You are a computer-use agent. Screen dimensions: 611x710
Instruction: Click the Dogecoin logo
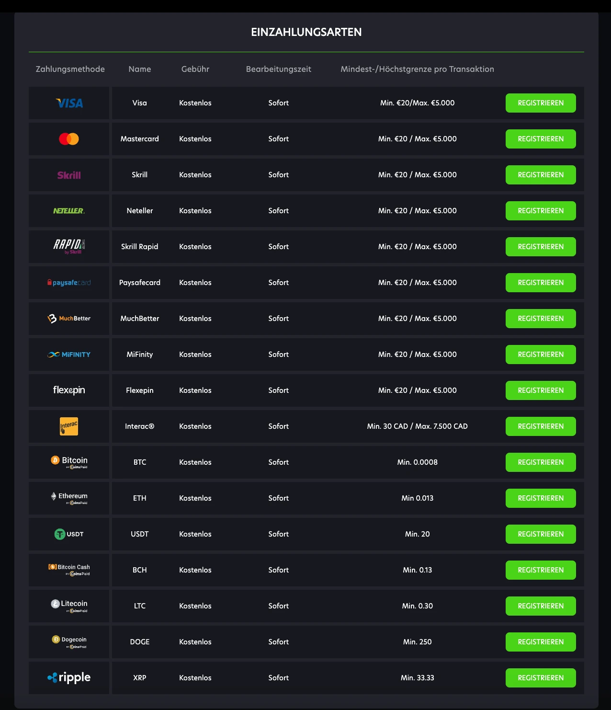tap(69, 642)
